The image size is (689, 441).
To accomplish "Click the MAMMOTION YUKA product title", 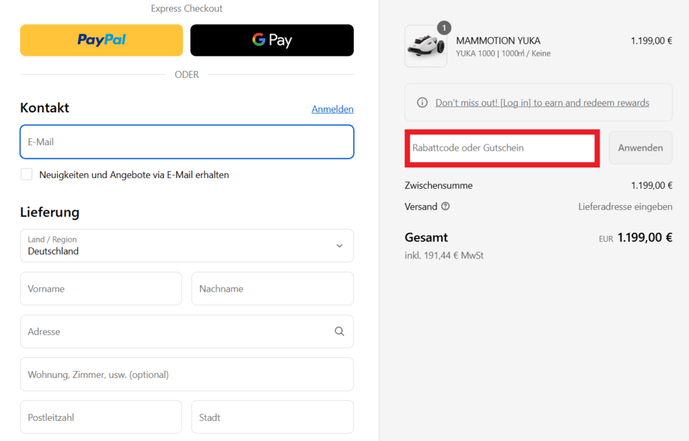I will pyautogui.click(x=499, y=41).
